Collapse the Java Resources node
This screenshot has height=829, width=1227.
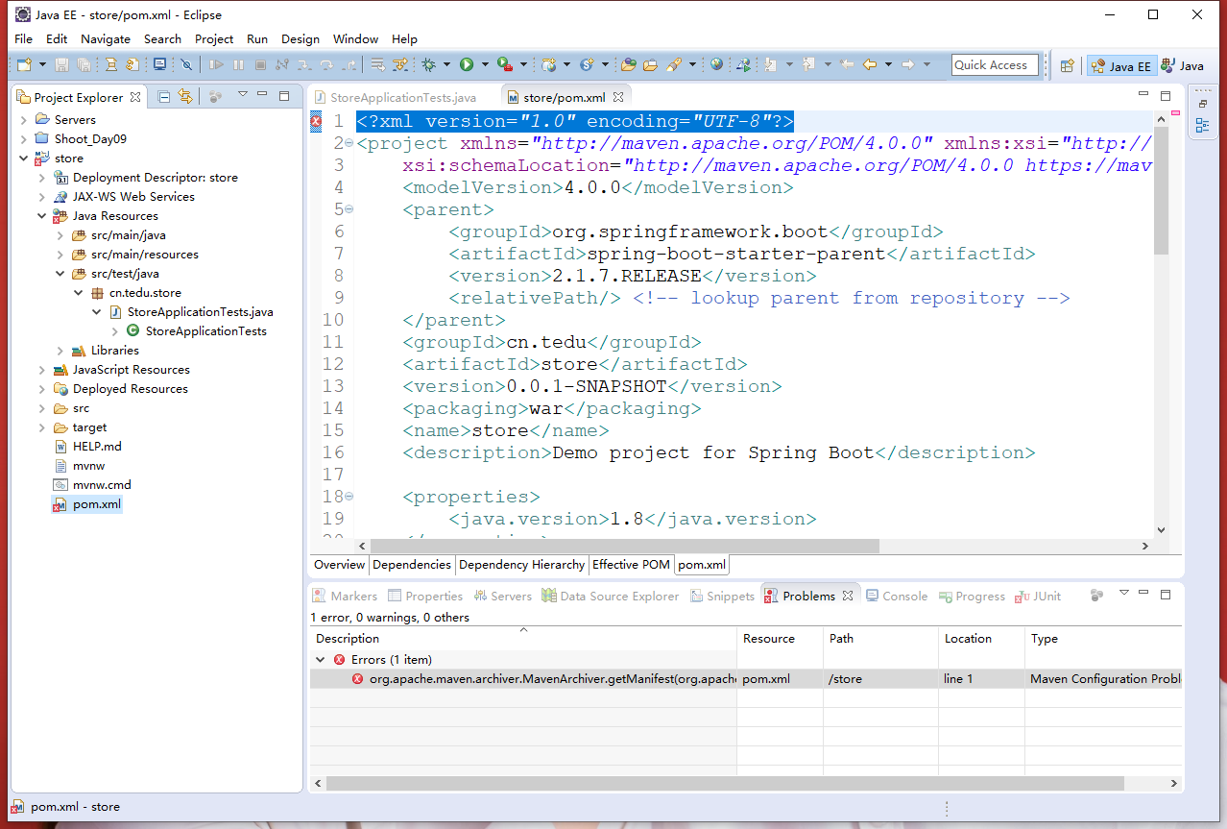(42, 216)
